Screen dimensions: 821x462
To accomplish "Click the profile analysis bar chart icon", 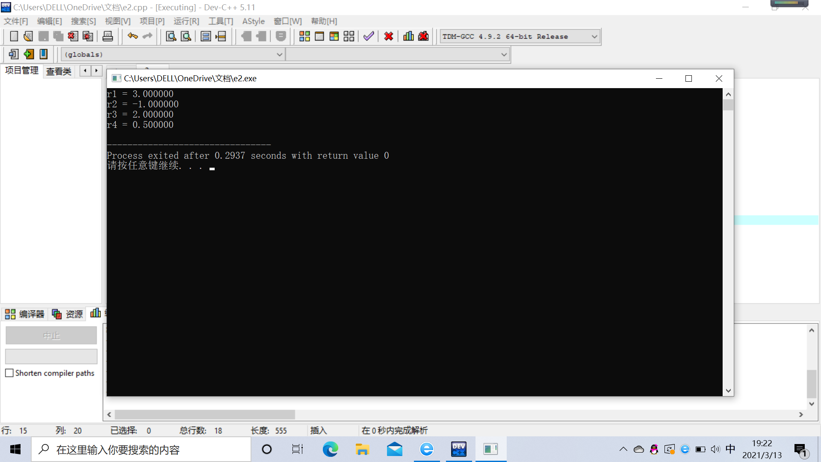I will 408,36.
